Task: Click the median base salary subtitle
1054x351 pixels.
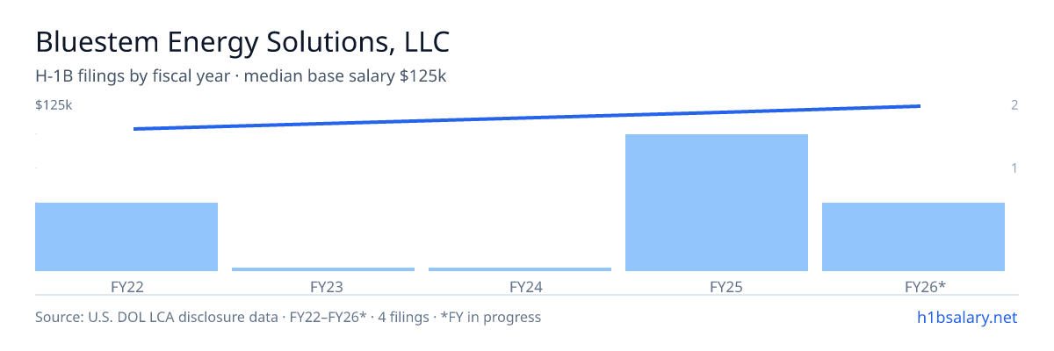Action: tap(241, 76)
